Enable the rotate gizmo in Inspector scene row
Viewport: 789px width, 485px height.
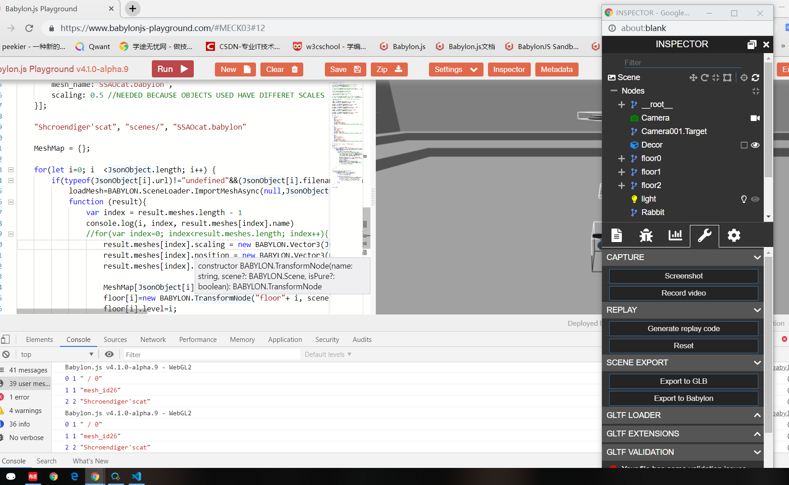[704, 77]
